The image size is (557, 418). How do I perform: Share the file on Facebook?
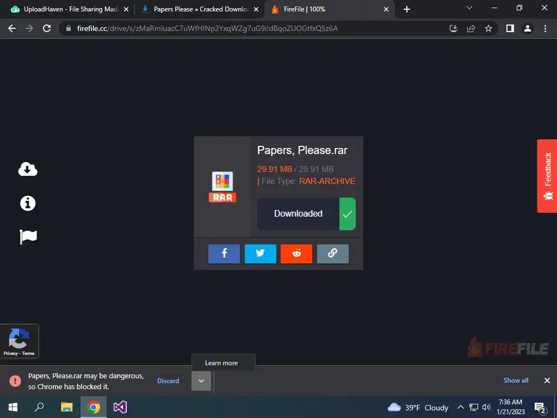(224, 254)
